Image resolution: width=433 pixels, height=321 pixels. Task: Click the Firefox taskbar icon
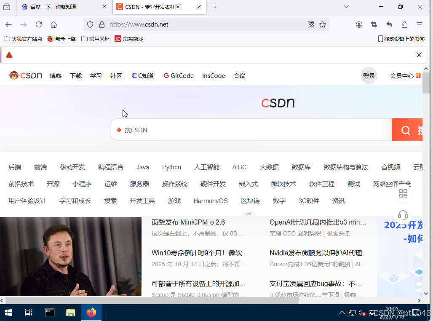(x=91, y=313)
